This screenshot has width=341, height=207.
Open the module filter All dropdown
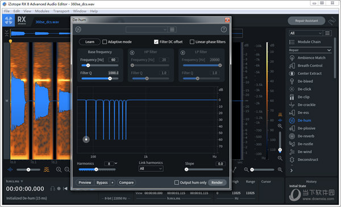[x=306, y=33]
